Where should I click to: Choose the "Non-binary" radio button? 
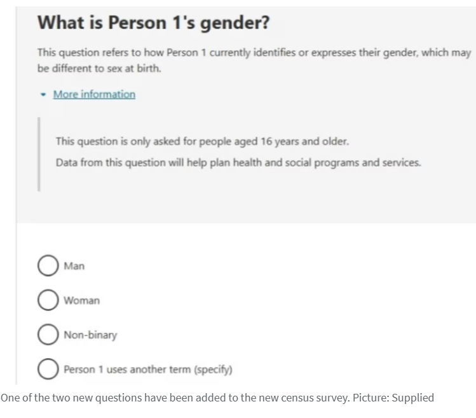click(48, 335)
